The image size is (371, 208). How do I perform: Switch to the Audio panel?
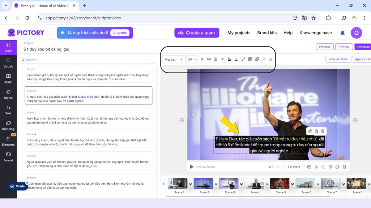pos(8,79)
